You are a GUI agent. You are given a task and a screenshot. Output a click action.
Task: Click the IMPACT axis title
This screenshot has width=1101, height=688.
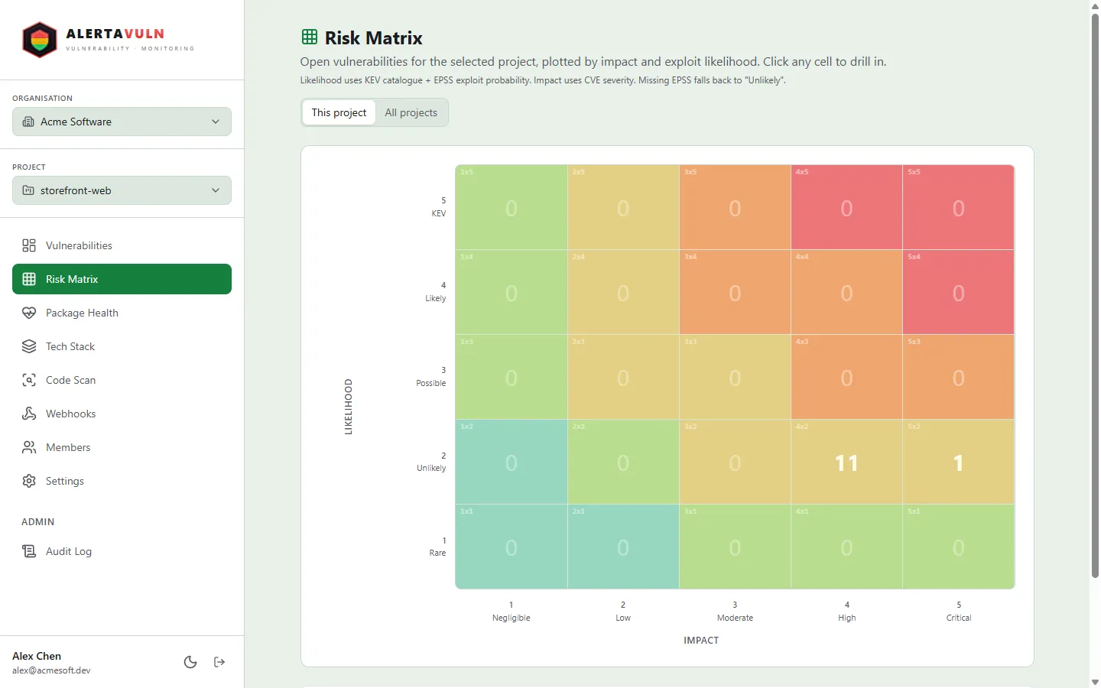701,641
